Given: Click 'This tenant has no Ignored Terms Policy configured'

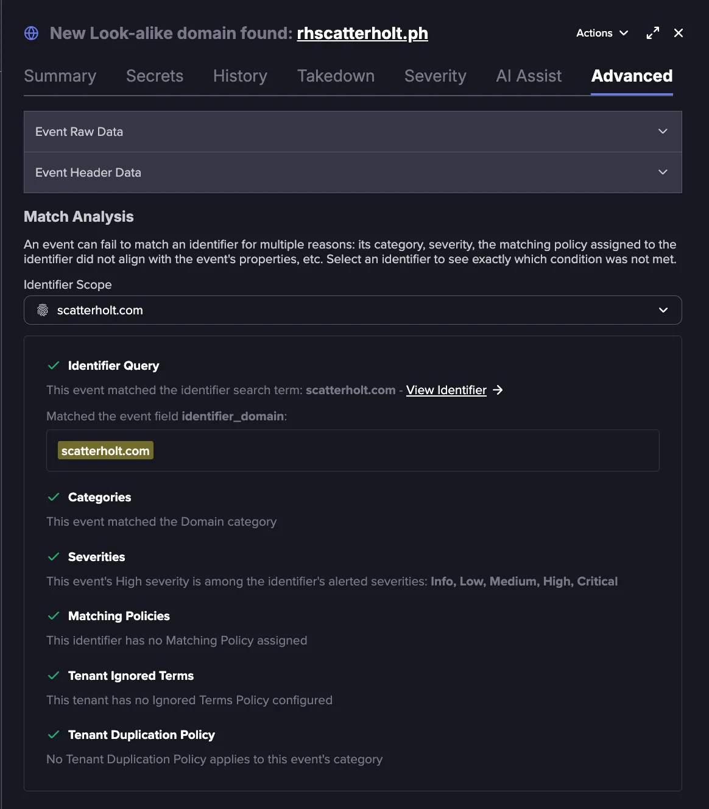Looking at the screenshot, I should [189, 700].
